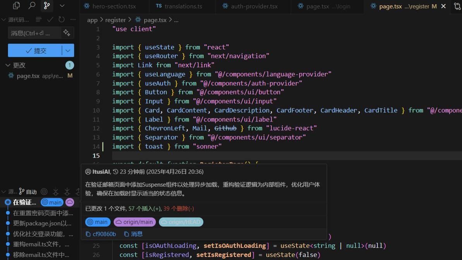The height and width of the screenshot is (260, 462).
Task: Click the main badge in hover popup
Action: coord(98,222)
